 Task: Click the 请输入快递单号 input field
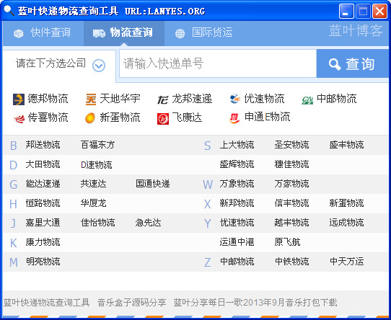point(218,63)
